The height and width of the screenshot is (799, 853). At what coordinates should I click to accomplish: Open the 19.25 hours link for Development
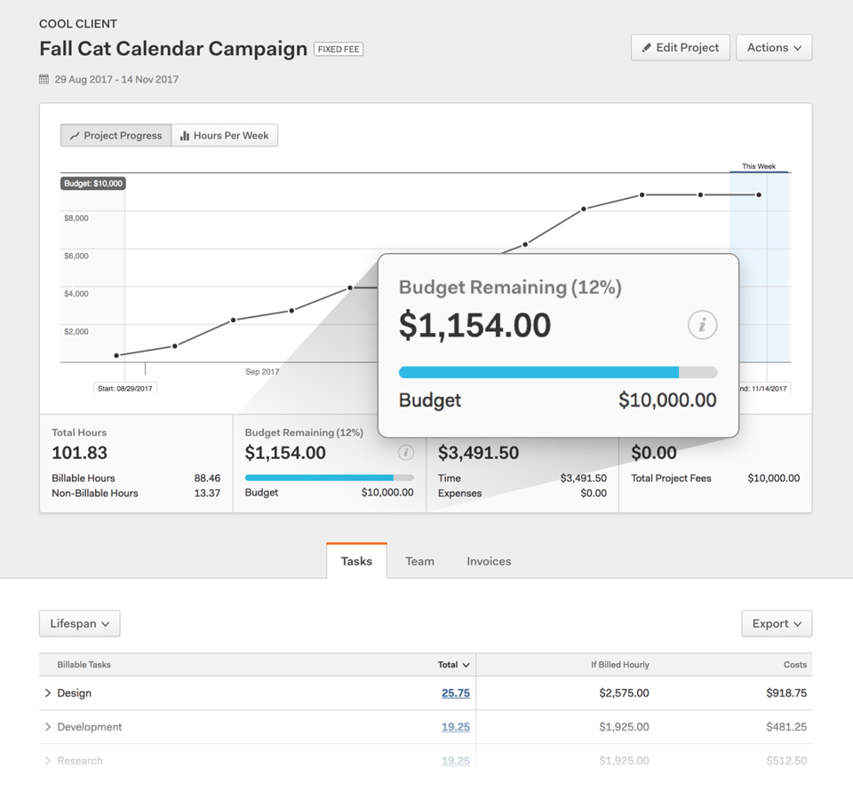pyautogui.click(x=456, y=727)
